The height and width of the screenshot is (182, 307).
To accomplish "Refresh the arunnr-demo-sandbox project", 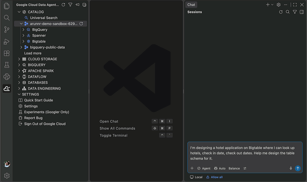I will 81,24.
